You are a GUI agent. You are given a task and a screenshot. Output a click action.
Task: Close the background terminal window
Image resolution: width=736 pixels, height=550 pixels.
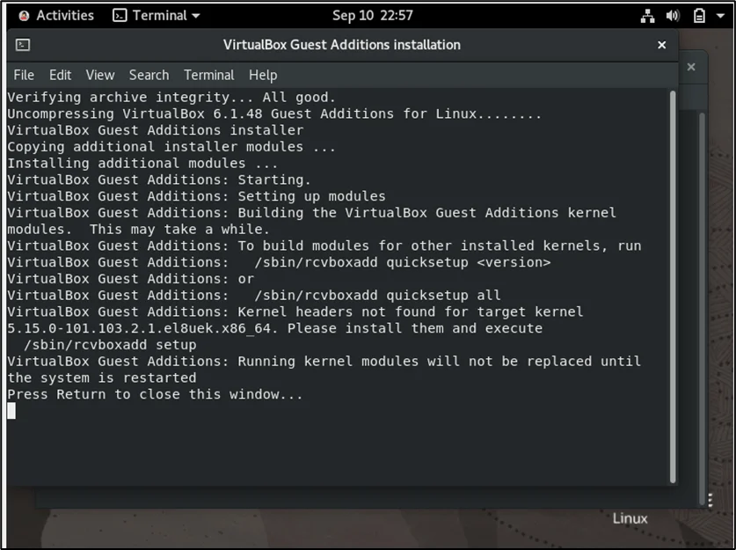[x=691, y=66]
